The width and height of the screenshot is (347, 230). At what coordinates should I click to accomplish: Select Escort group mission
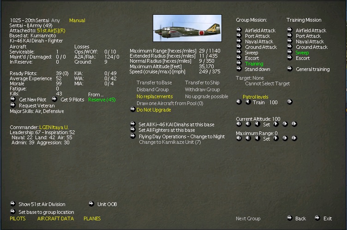[248, 58]
